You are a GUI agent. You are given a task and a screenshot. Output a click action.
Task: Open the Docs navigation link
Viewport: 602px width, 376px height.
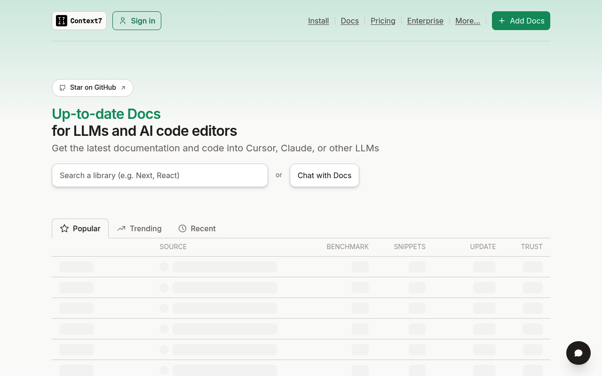pyautogui.click(x=350, y=21)
